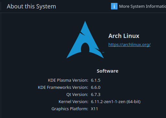Click the left sidebar divider edge
Screen dimensions: 166x118
point(1,65)
